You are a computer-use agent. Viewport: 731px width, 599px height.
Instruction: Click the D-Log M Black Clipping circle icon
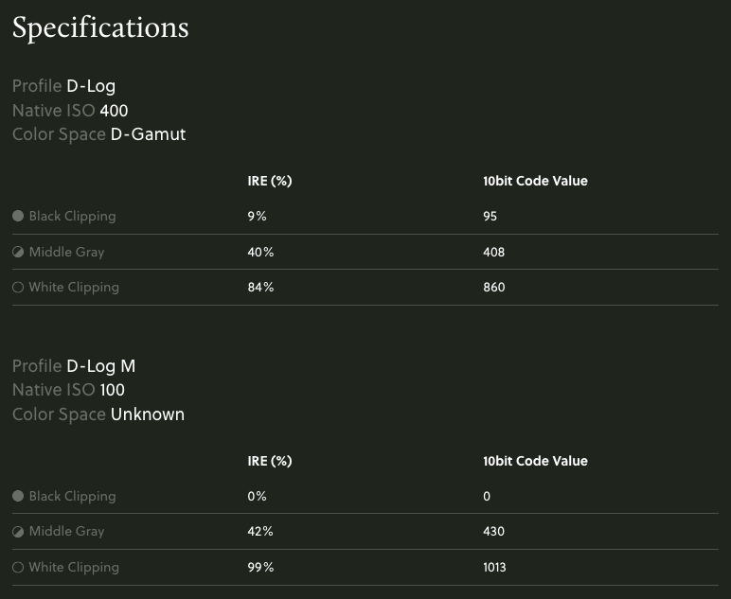18,496
